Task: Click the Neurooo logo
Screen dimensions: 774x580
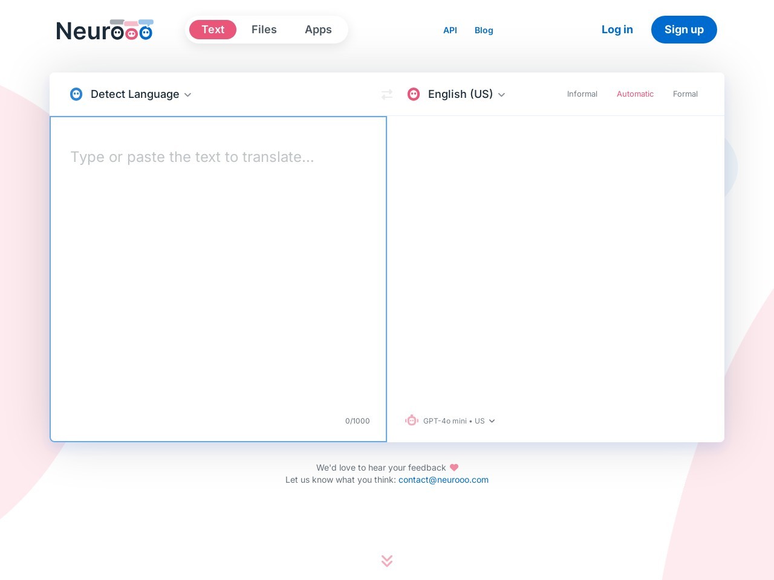Action: [105, 30]
